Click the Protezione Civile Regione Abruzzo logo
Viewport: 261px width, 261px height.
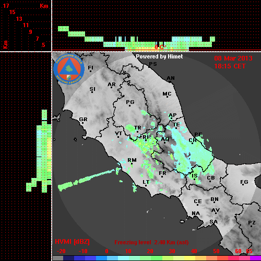69,69
